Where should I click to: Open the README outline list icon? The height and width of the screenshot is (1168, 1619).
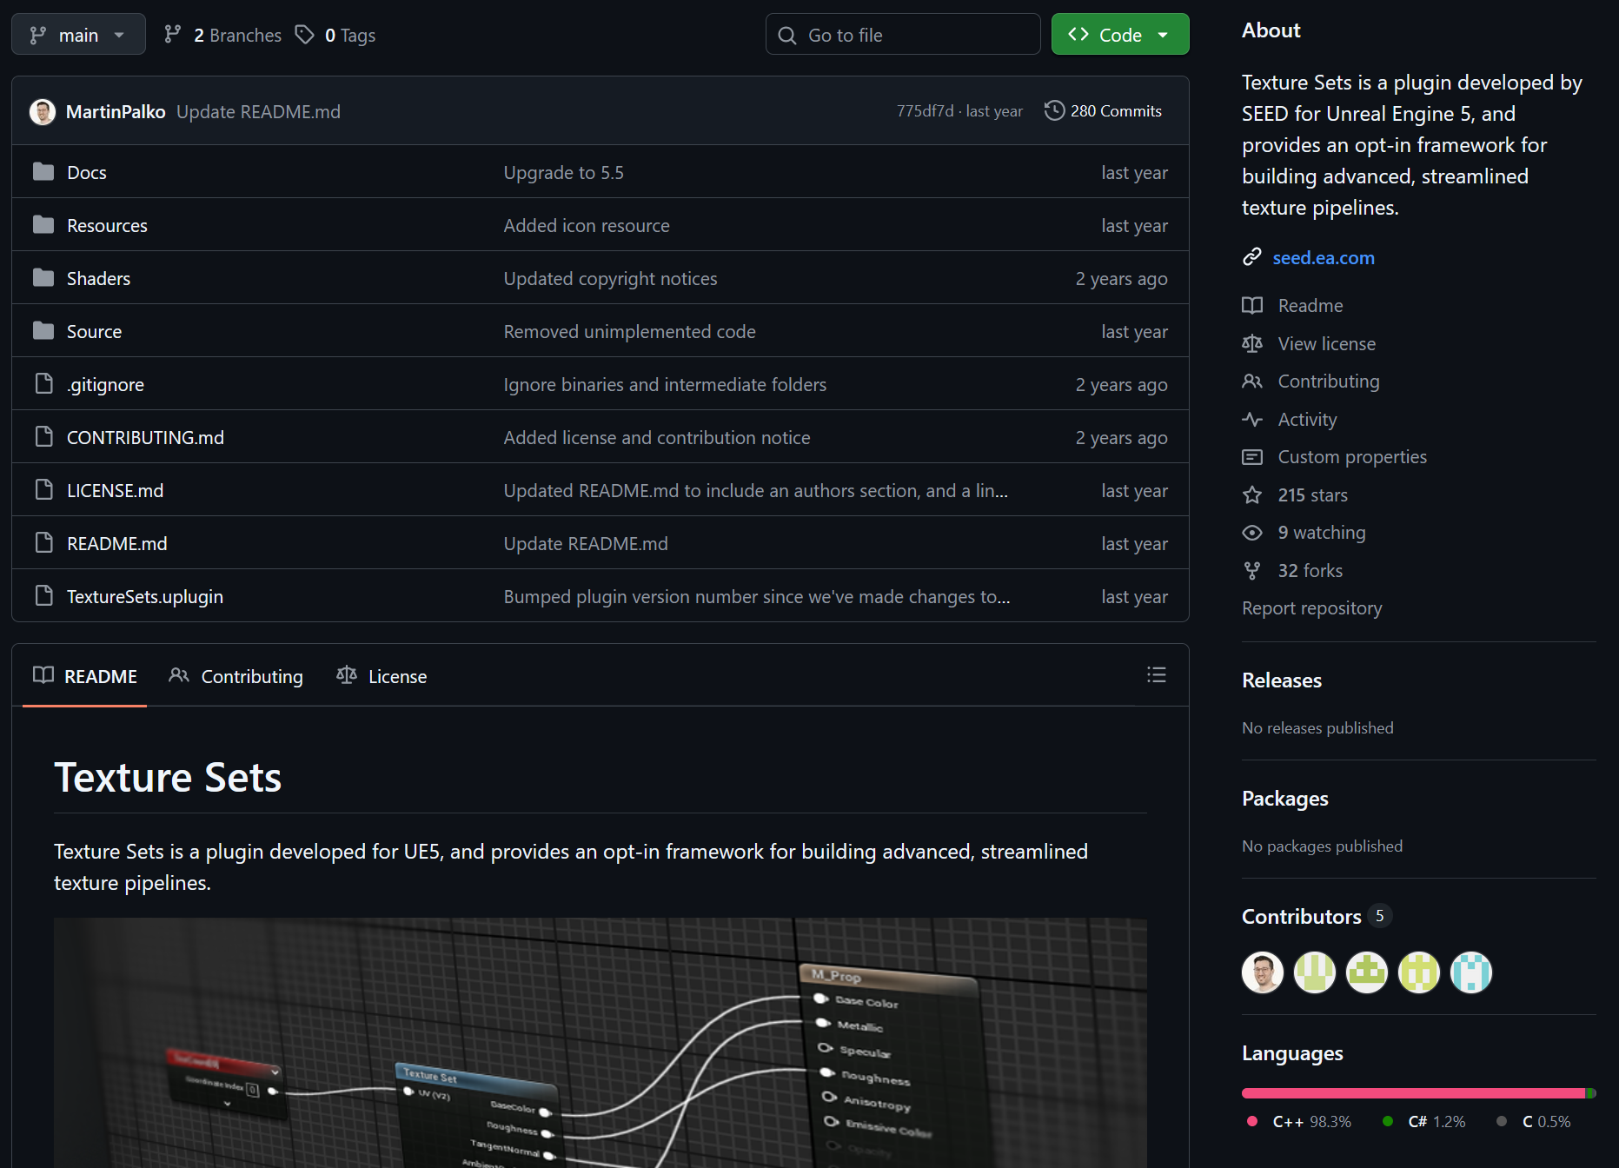(1156, 675)
